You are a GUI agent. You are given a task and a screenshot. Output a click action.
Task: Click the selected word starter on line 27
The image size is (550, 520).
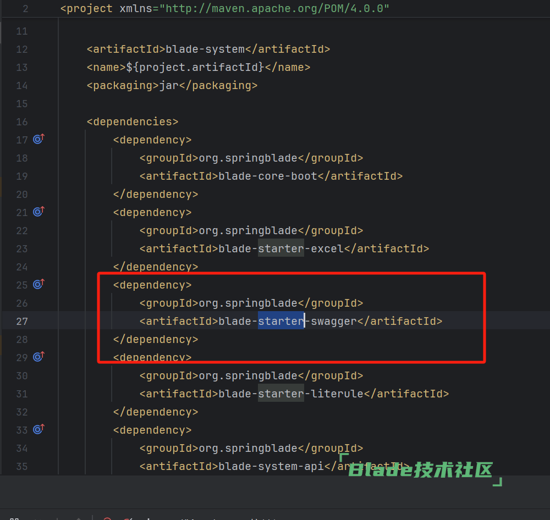280,321
